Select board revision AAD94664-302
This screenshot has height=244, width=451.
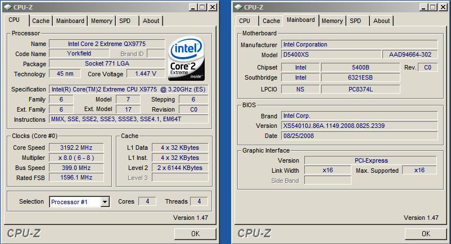[x=410, y=54]
